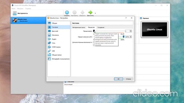Open the Носители storage category
This screenshot has width=184, height=103.
click(59, 35)
